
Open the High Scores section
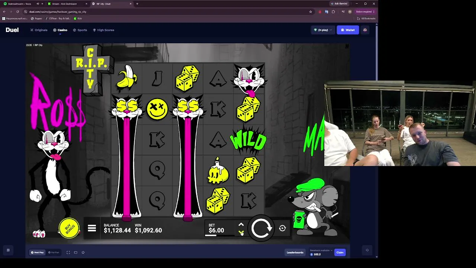[x=104, y=30]
